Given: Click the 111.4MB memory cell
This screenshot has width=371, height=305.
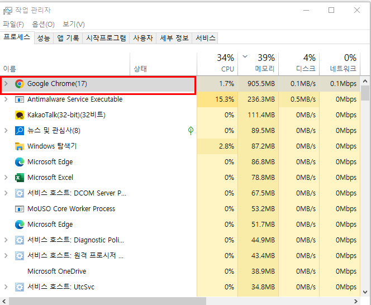Looking at the screenshot, I should pos(258,115).
